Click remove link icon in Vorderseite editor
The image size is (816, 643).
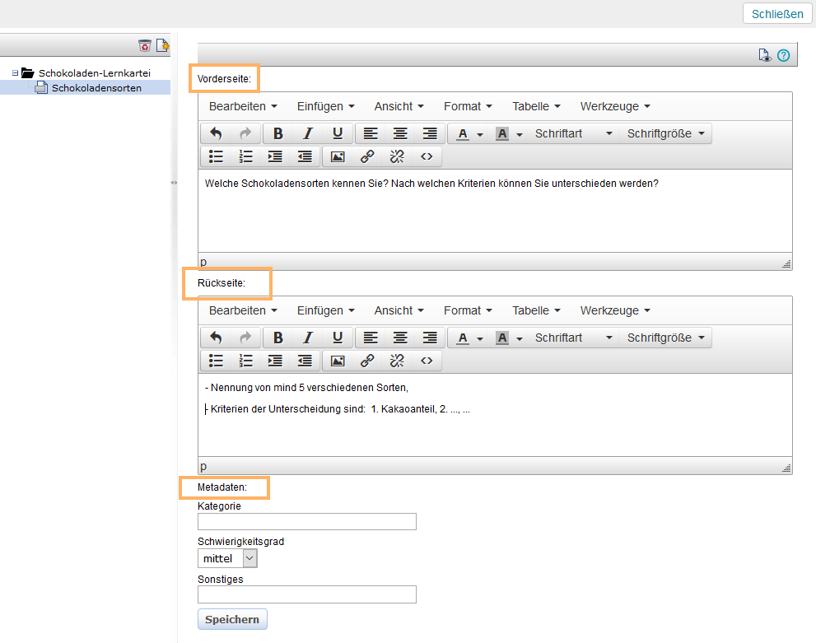[x=397, y=156]
